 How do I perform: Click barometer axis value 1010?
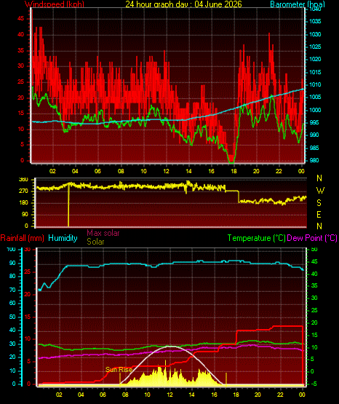click(x=315, y=84)
